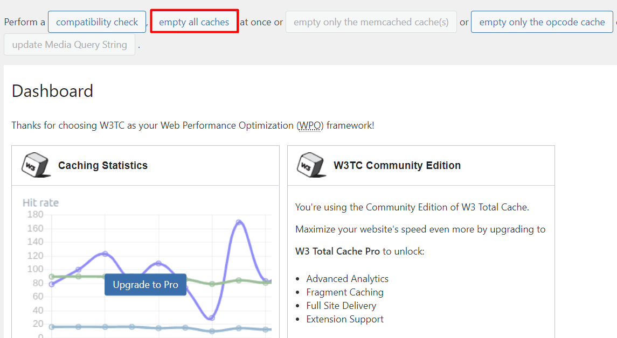Screen dimensions: 617x338
Task: Click the Full Site Delivery entry
Action: point(341,305)
